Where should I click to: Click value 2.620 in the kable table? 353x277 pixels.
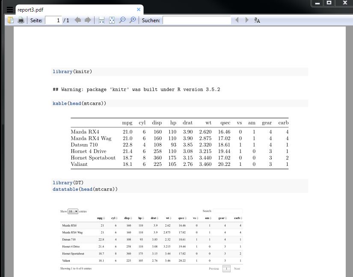[x=205, y=132]
